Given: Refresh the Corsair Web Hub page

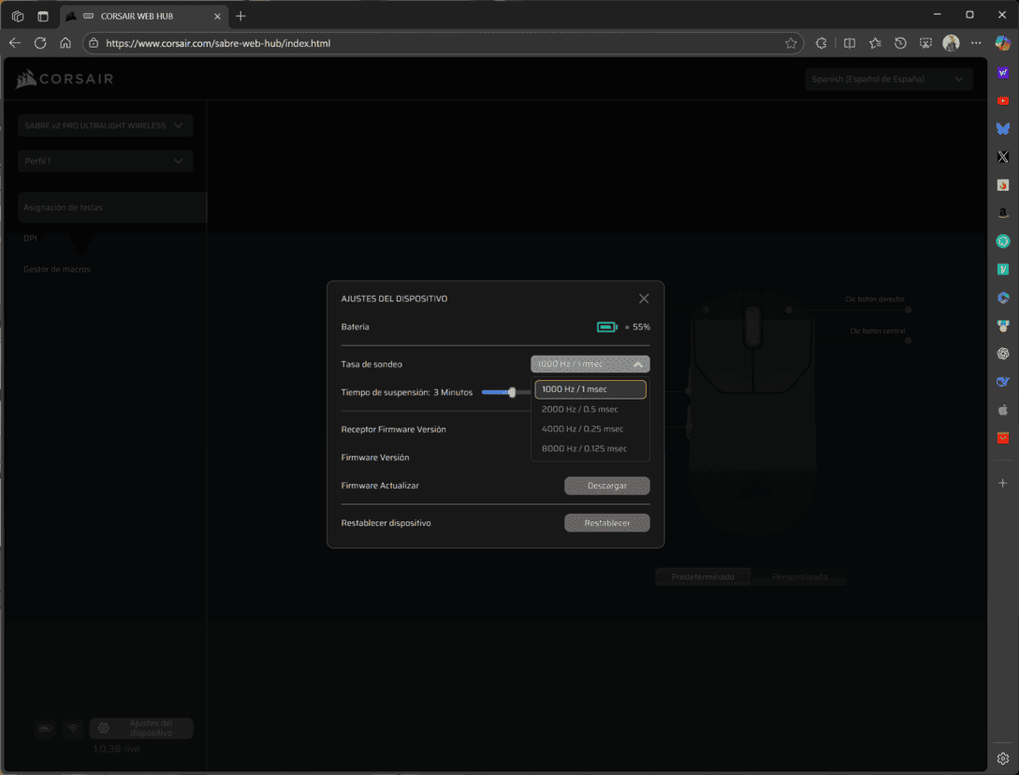Looking at the screenshot, I should tap(40, 43).
